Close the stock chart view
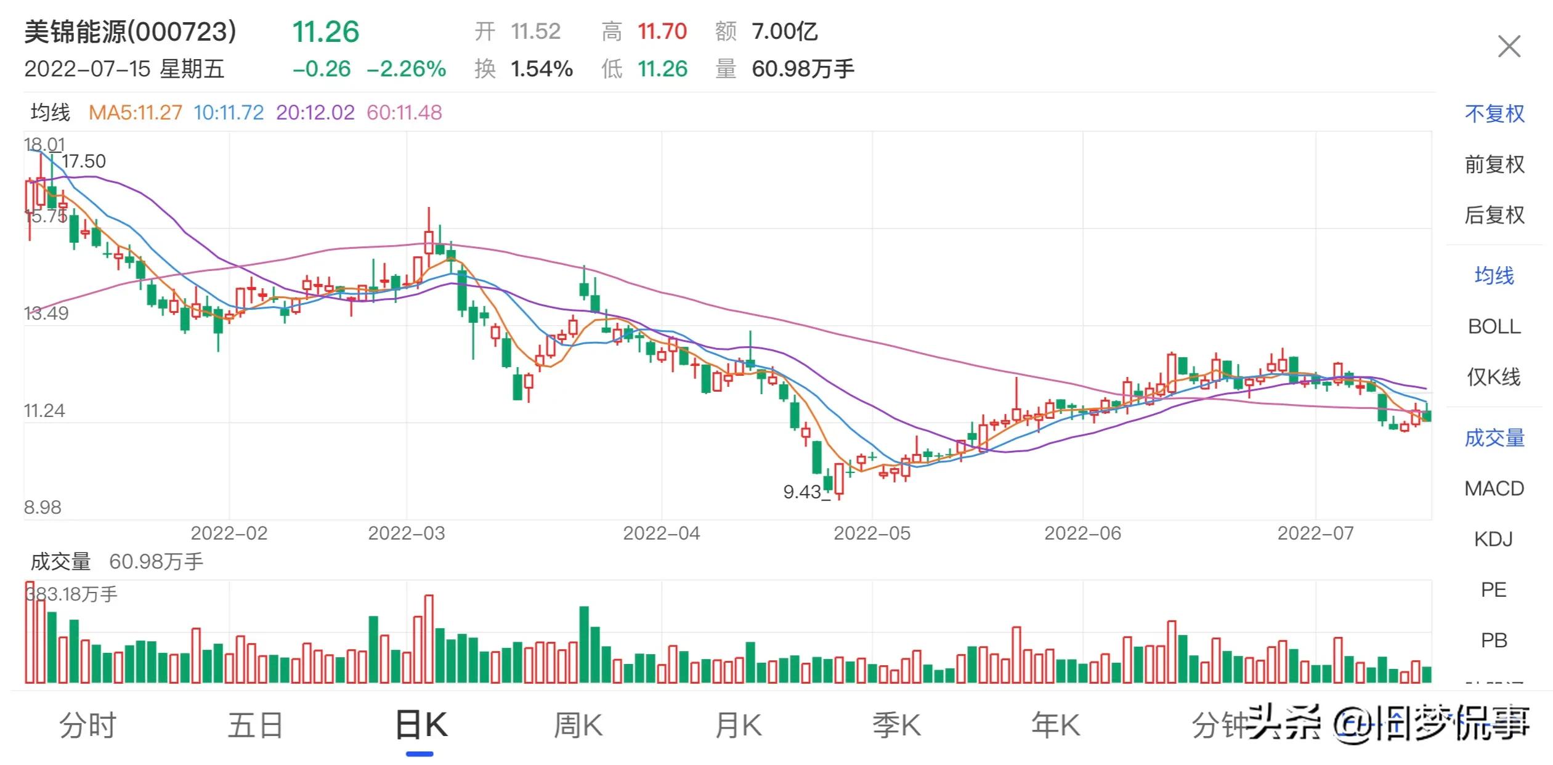Viewport: 1553px width, 765px height. (1509, 47)
